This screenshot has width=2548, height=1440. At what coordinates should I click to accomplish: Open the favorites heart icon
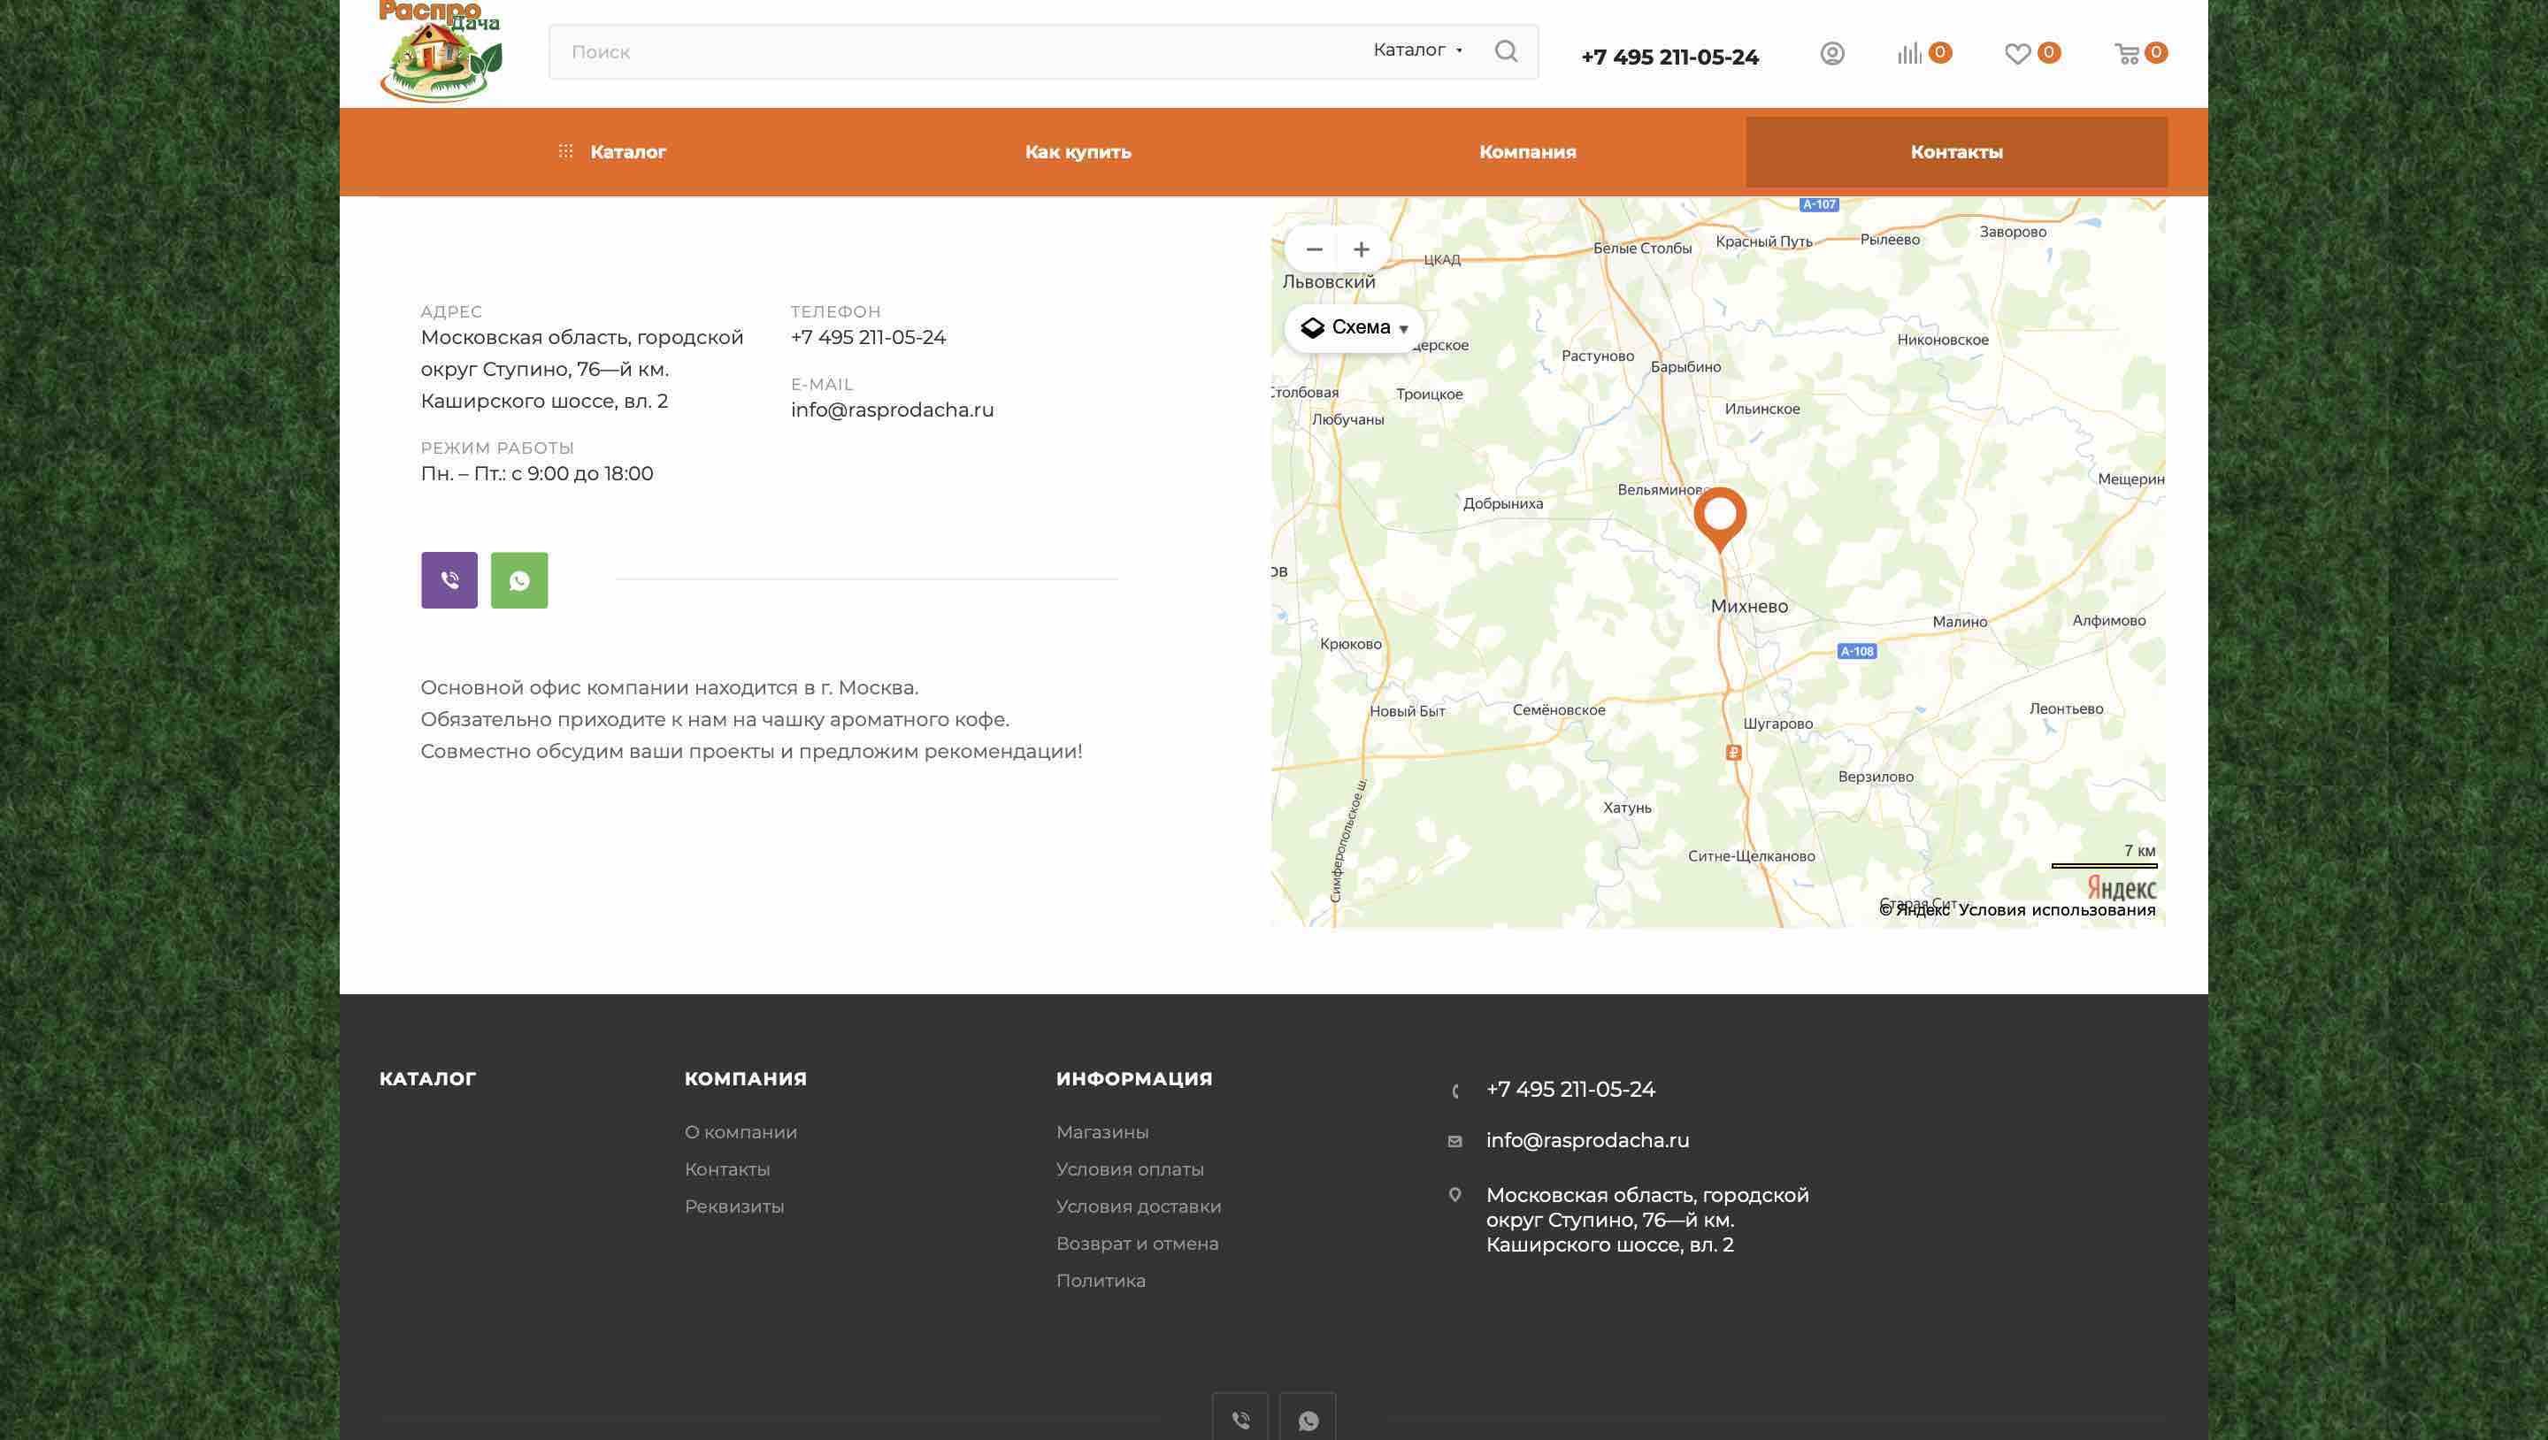[2017, 54]
